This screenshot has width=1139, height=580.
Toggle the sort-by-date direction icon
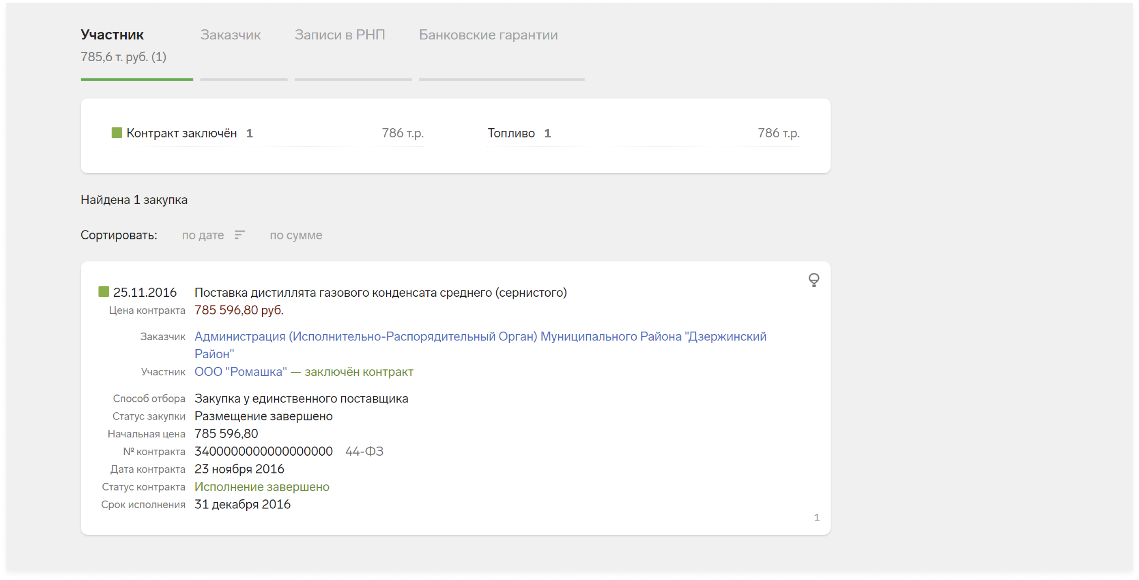[x=239, y=235]
